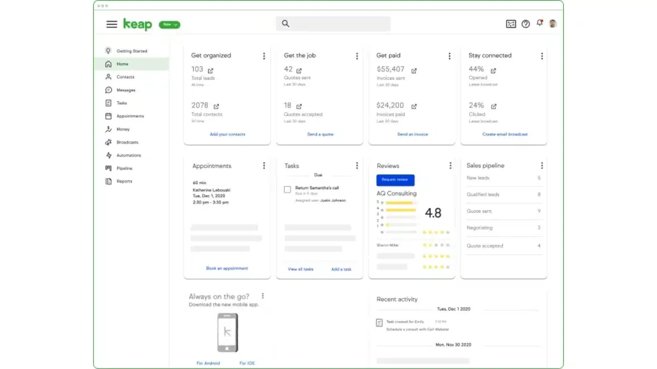Click the Broadcasts megaphone icon
657x369 pixels.
(x=108, y=142)
